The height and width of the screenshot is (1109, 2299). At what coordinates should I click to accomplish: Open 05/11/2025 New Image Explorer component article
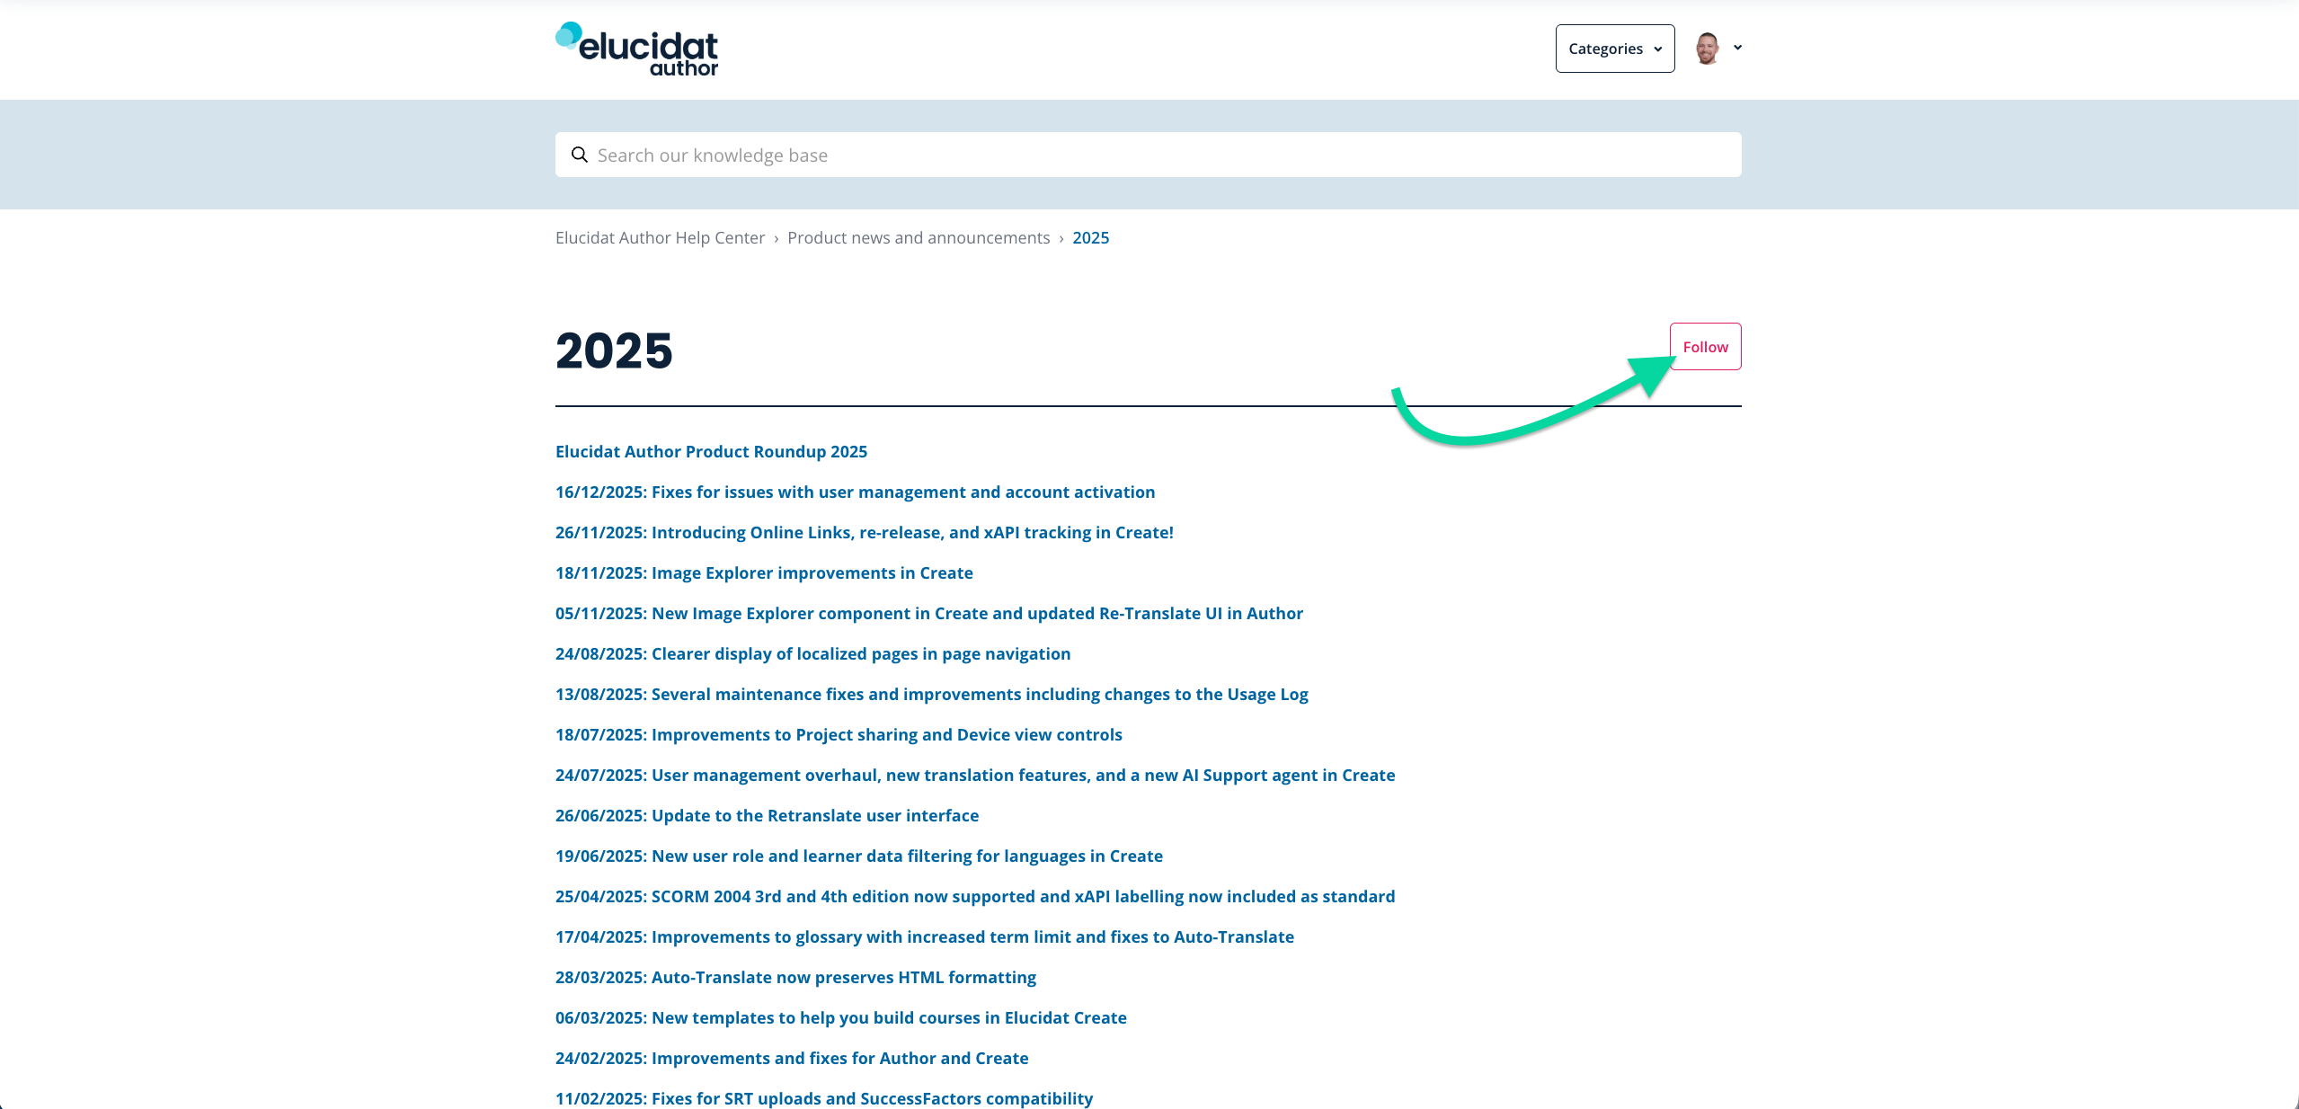click(929, 613)
